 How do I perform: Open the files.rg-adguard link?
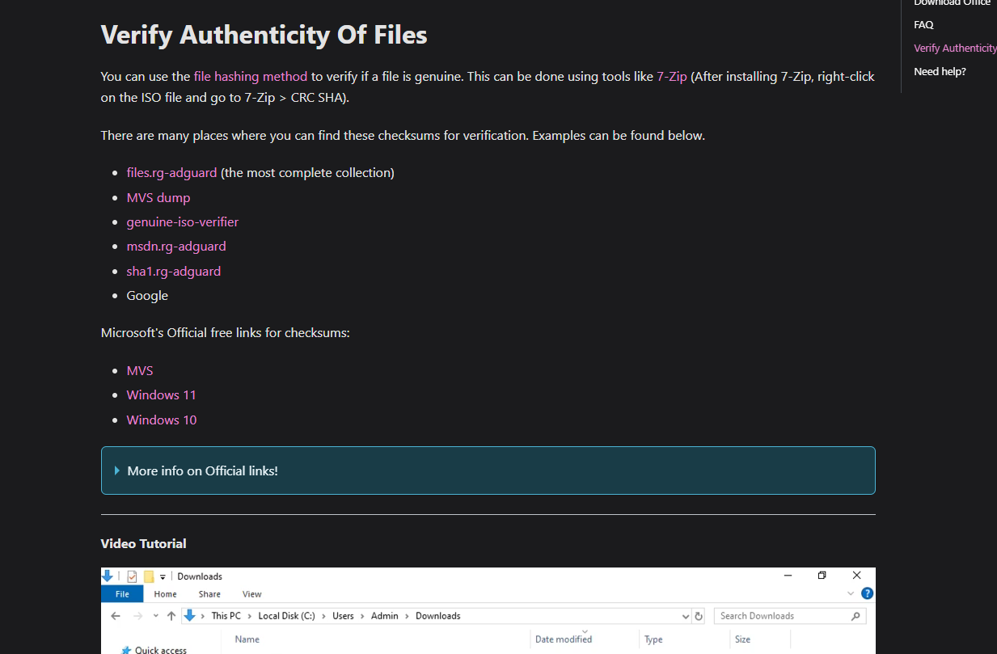(171, 173)
